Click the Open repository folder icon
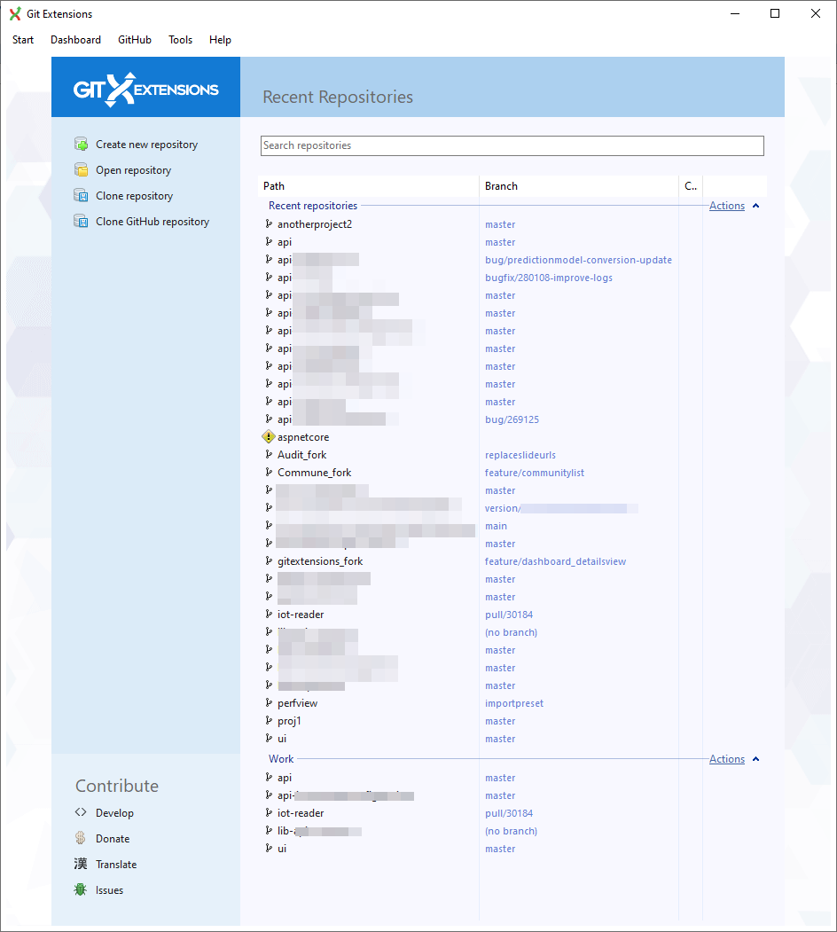The height and width of the screenshot is (932, 837). [81, 169]
